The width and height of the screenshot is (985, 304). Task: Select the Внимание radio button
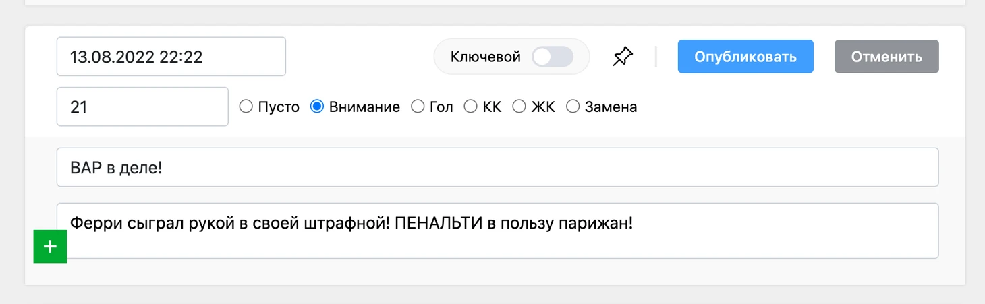(316, 107)
